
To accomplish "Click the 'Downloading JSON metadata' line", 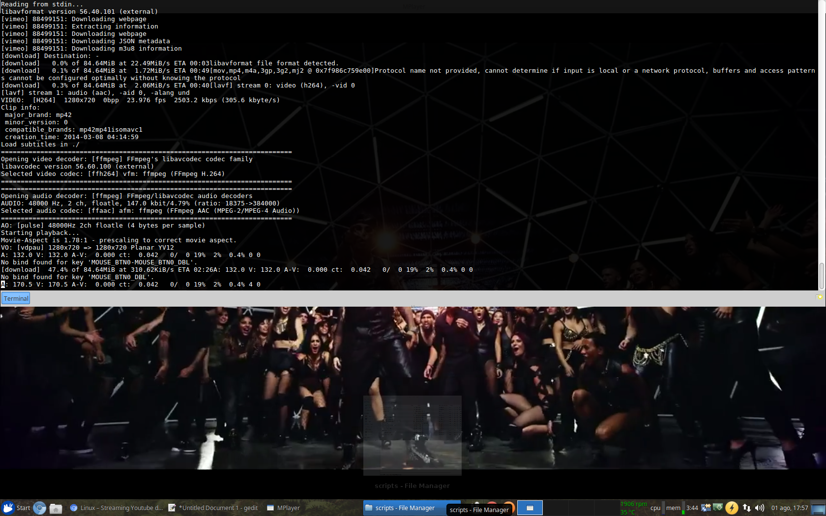I will 86,41.
